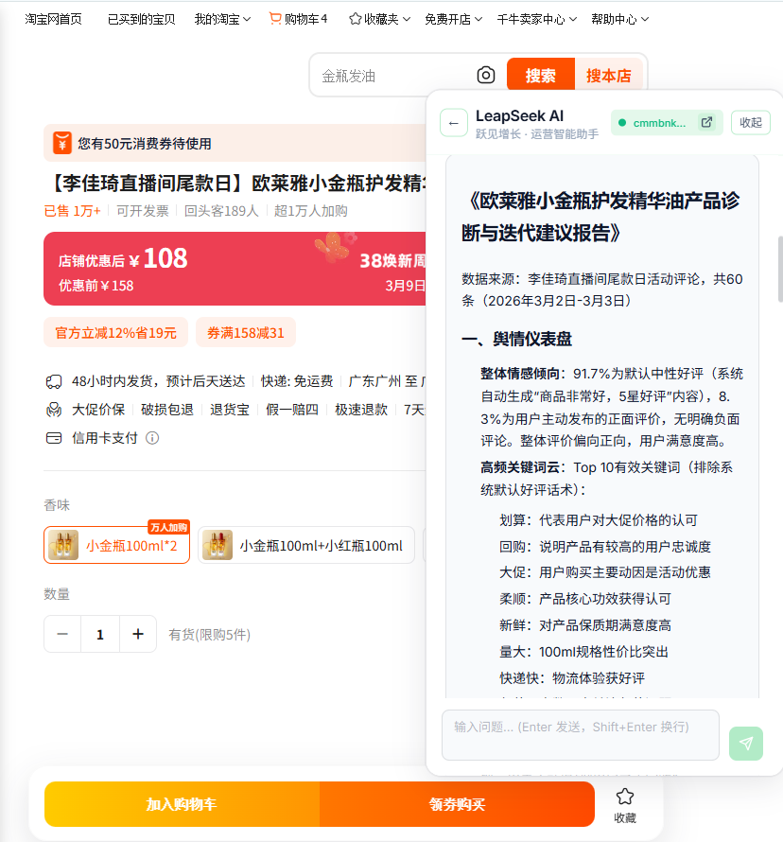This screenshot has height=842, width=783.
Task: Expand the 我的淘宝 dropdown
Action: pos(222,19)
